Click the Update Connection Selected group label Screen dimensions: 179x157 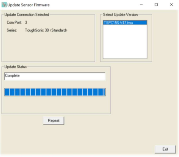pos(27,15)
